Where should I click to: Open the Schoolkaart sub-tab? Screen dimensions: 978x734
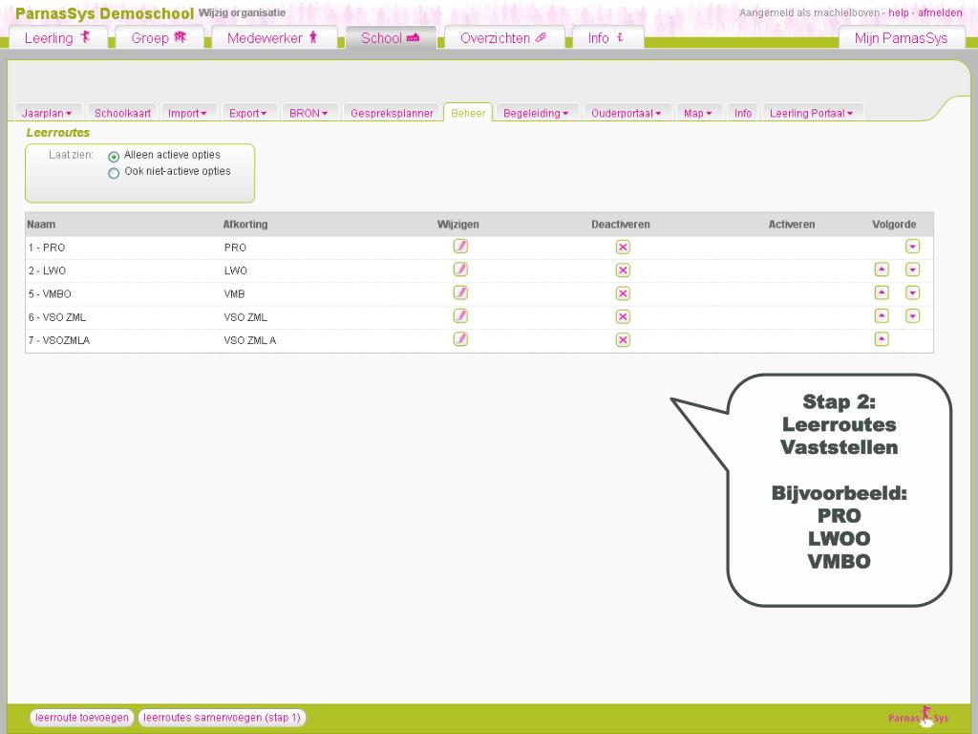point(122,113)
